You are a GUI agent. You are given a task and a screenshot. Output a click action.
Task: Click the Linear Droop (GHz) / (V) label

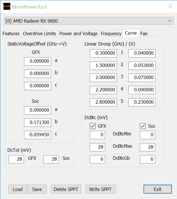pyautogui.click(x=110, y=44)
